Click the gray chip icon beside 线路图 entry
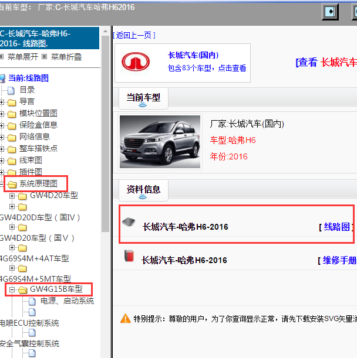Image resolution: width=357 pixels, height=358 pixels. click(129, 221)
